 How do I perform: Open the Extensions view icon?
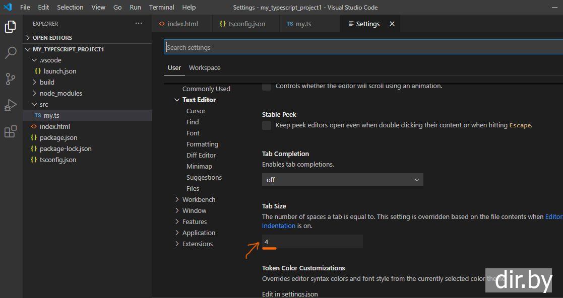pos(11,131)
